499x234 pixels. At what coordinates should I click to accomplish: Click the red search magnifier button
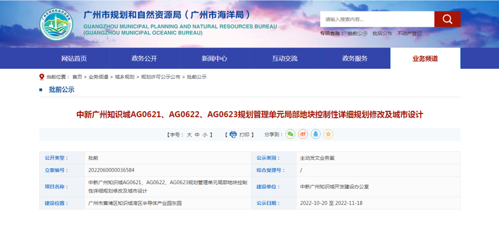coord(447,19)
